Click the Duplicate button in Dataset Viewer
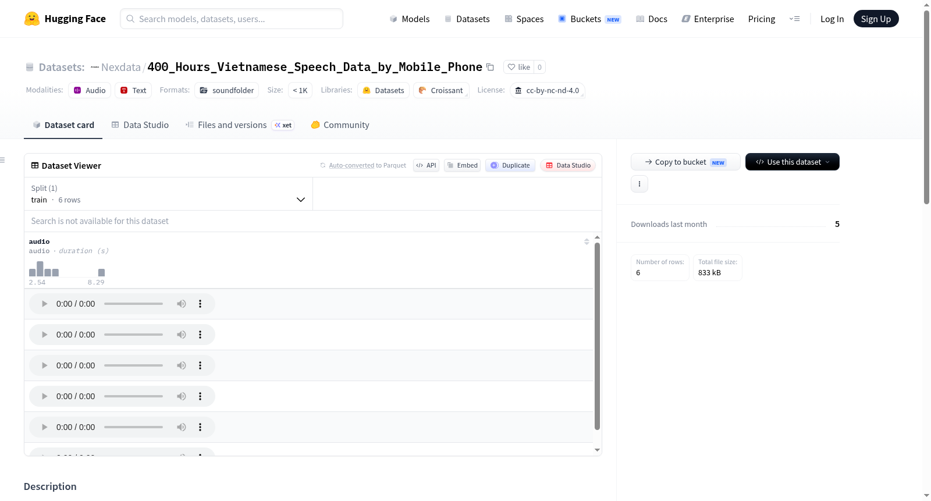931x501 pixels. pyautogui.click(x=510, y=165)
